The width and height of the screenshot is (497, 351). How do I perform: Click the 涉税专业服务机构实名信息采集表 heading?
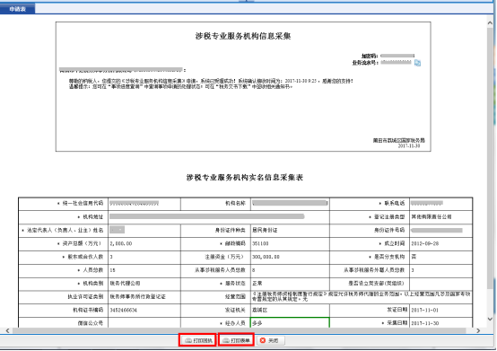point(244,177)
